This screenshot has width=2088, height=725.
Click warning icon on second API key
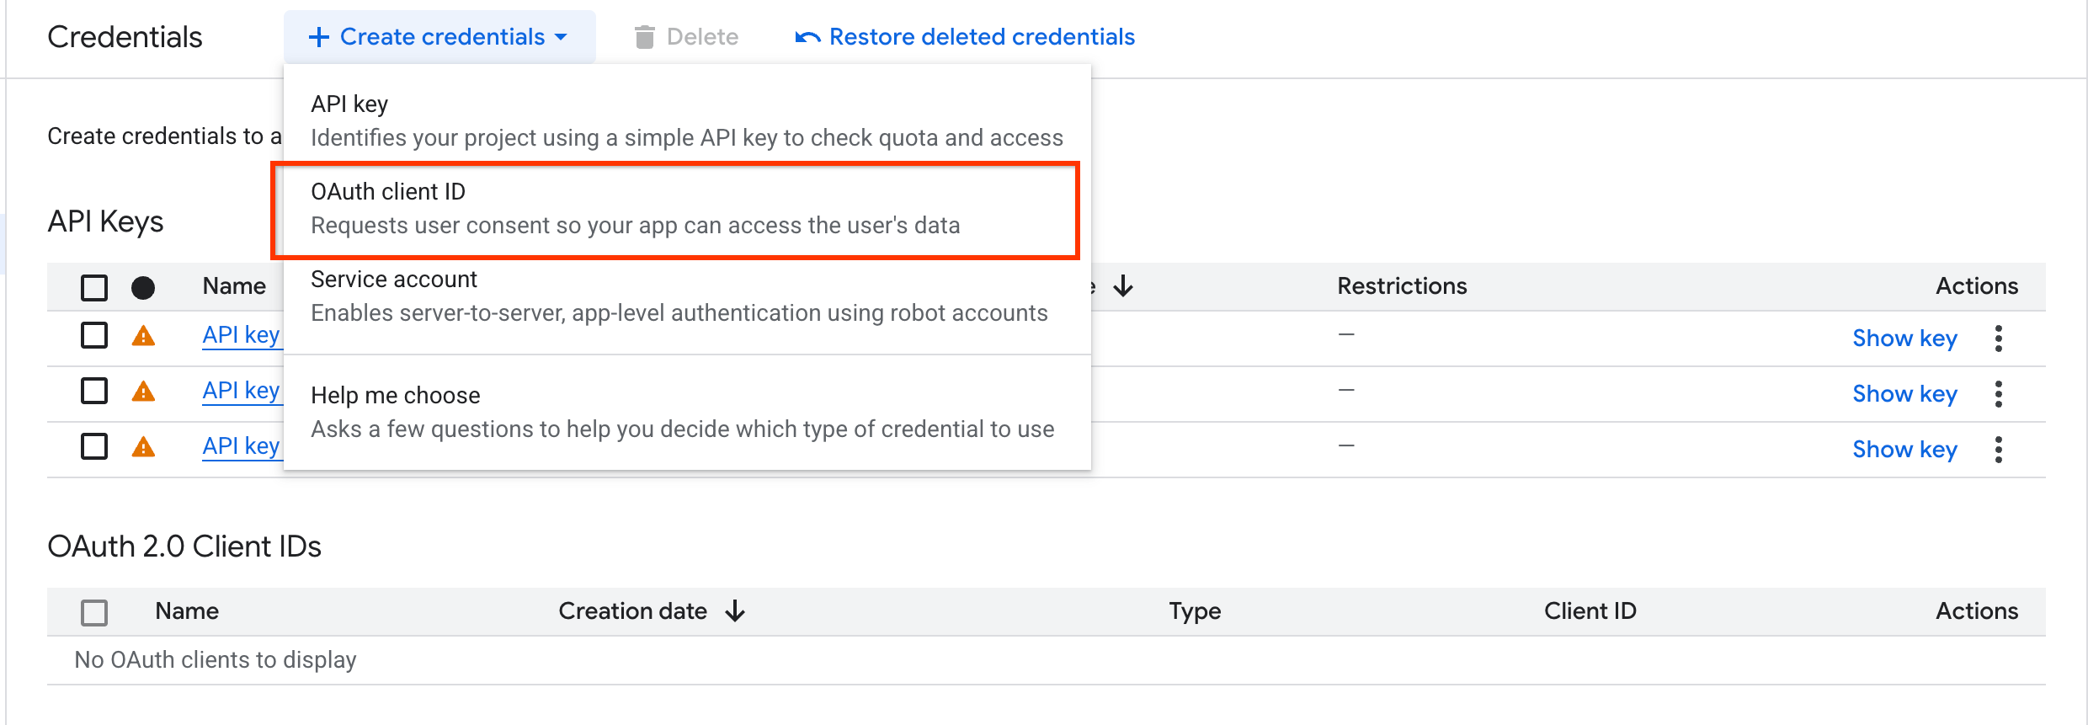143,392
